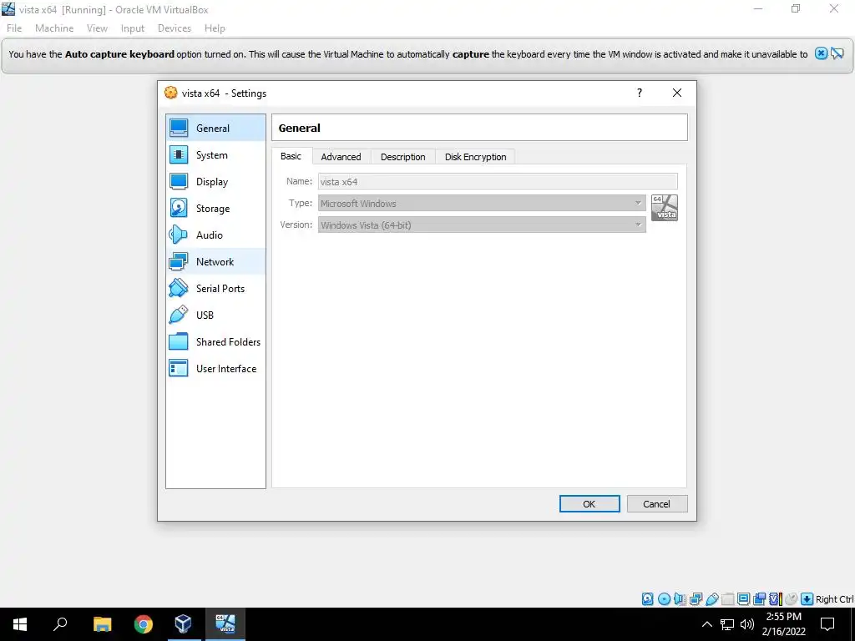855x641 pixels.
Task: Suppress future notification messages with the speech icon
Action: coord(837,53)
